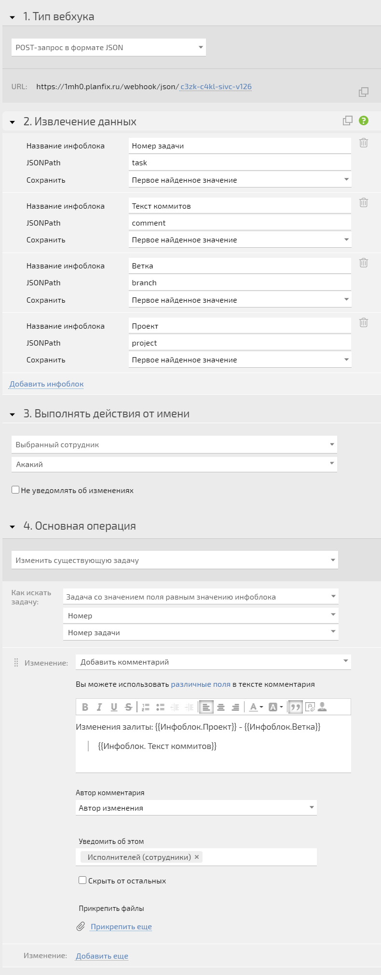This screenshot has height=975, width=381.
Task: Click the paperclip attachment icon
Action: [x=81, y=926]
